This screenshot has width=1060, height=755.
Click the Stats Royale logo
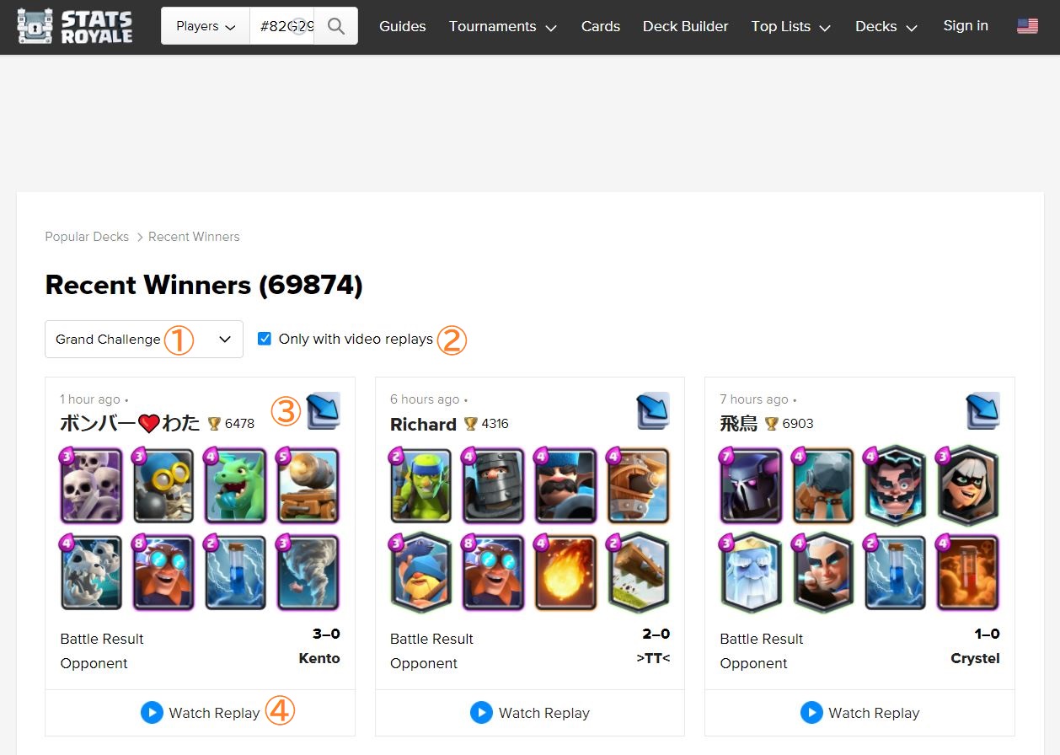pyautogui.click(x=75, y=26)
